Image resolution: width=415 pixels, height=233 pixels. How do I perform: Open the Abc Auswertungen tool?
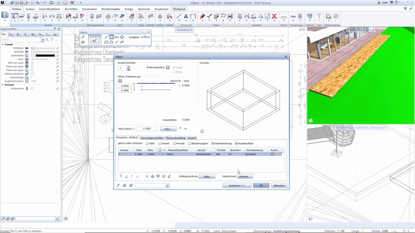(x=293, y=16)
